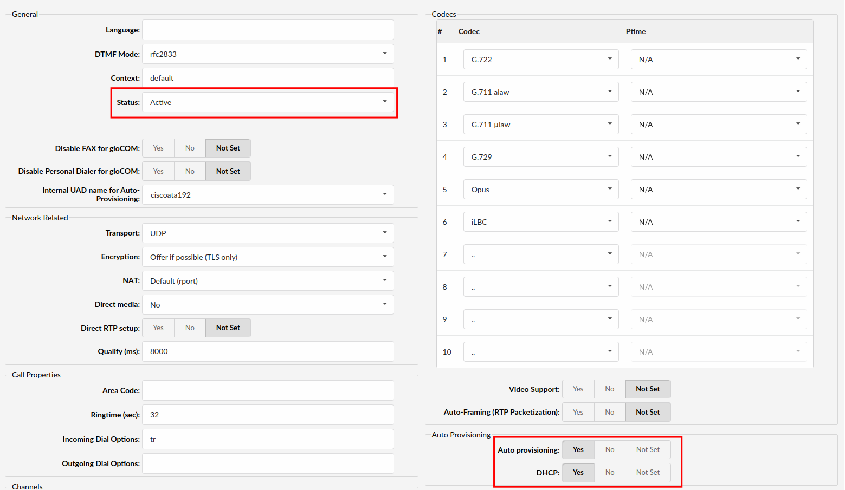Screen dimensions: 845x490
Task: Open codec 1 dropdown showing G.722
Action: (541, 60)
